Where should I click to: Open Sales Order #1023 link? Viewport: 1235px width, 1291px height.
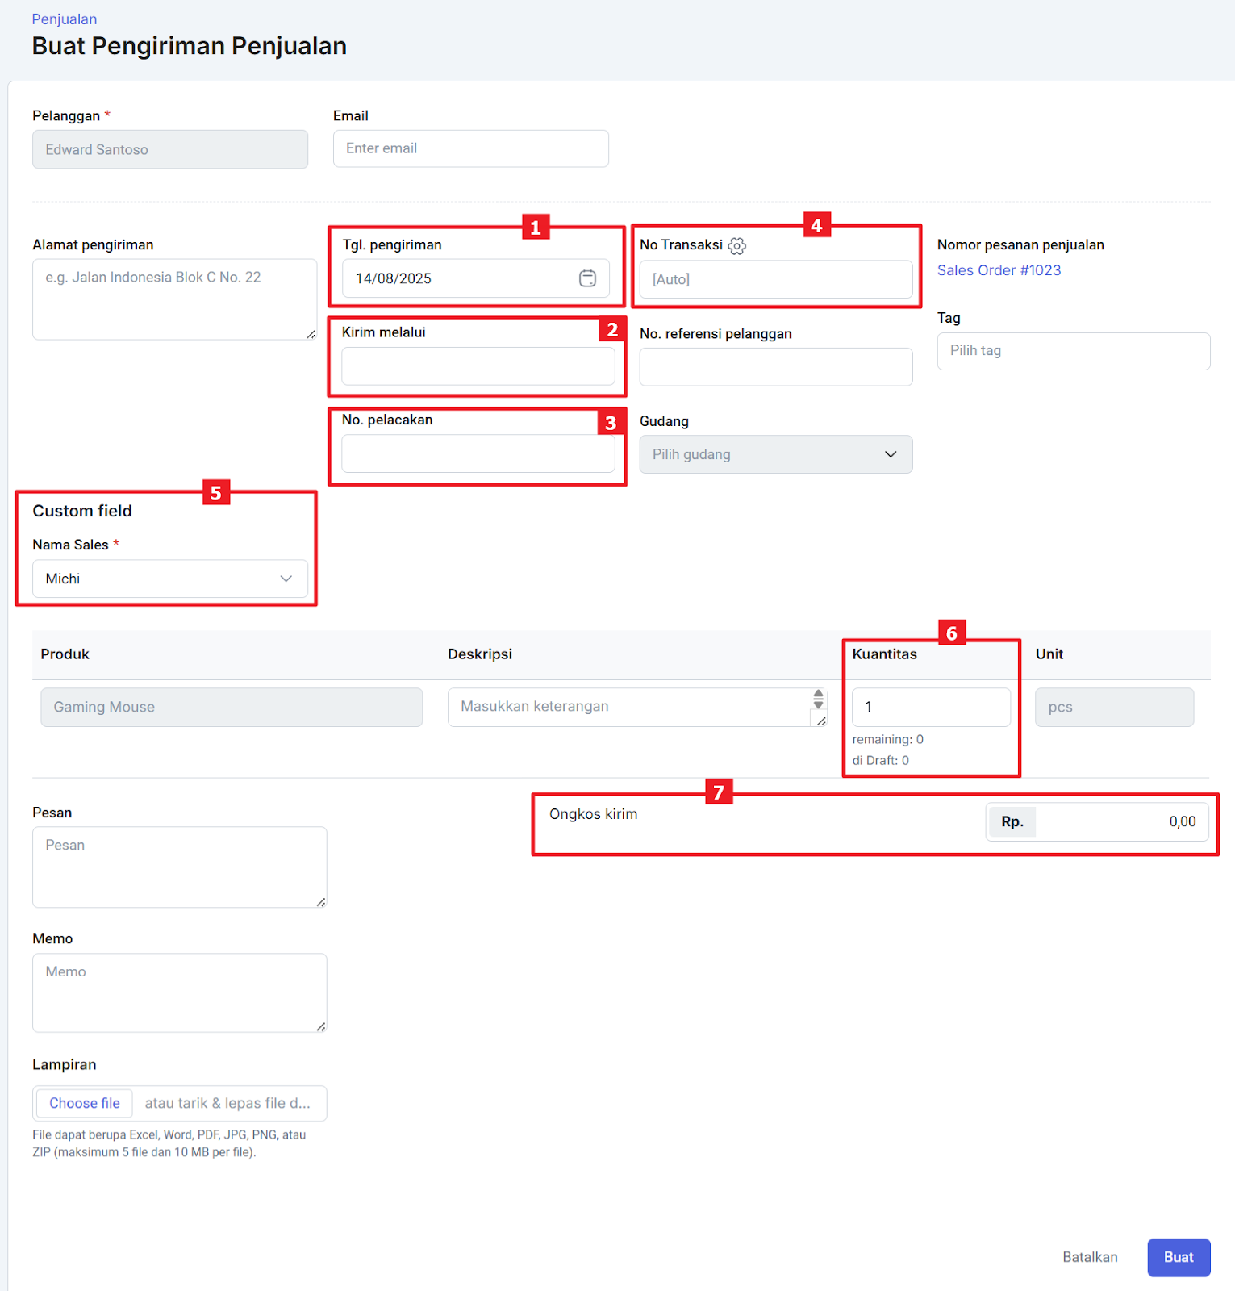click(x=999, y=270)
